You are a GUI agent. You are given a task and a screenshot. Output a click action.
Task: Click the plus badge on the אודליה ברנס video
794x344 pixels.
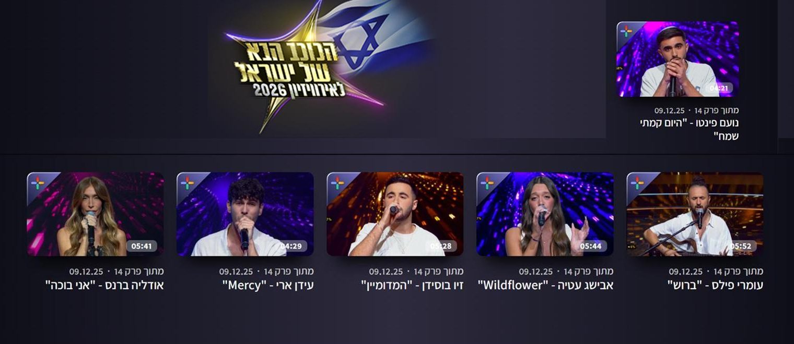point(37,183)
